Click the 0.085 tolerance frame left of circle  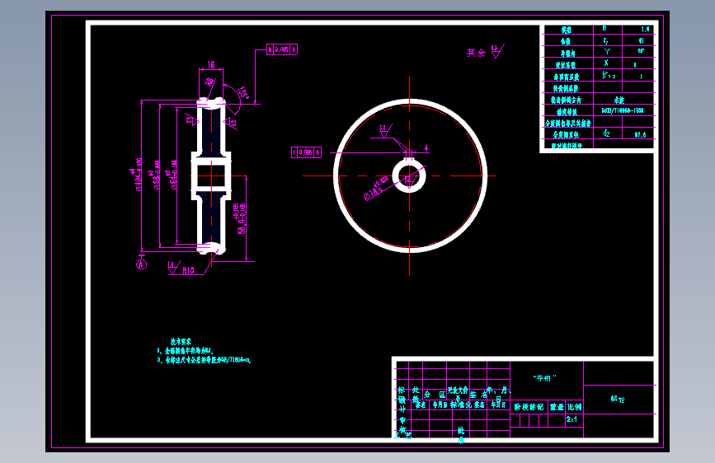pos(307,152)
